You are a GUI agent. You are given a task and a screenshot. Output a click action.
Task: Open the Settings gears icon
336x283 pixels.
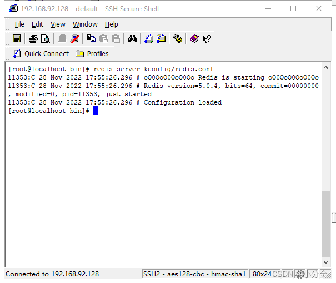click(x=178, y=39)
